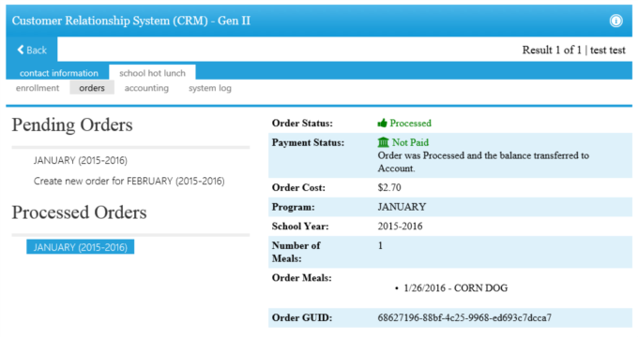Open the enrollment sub-tab
This screenshot has width=638, height=337.
click(38, 88)
